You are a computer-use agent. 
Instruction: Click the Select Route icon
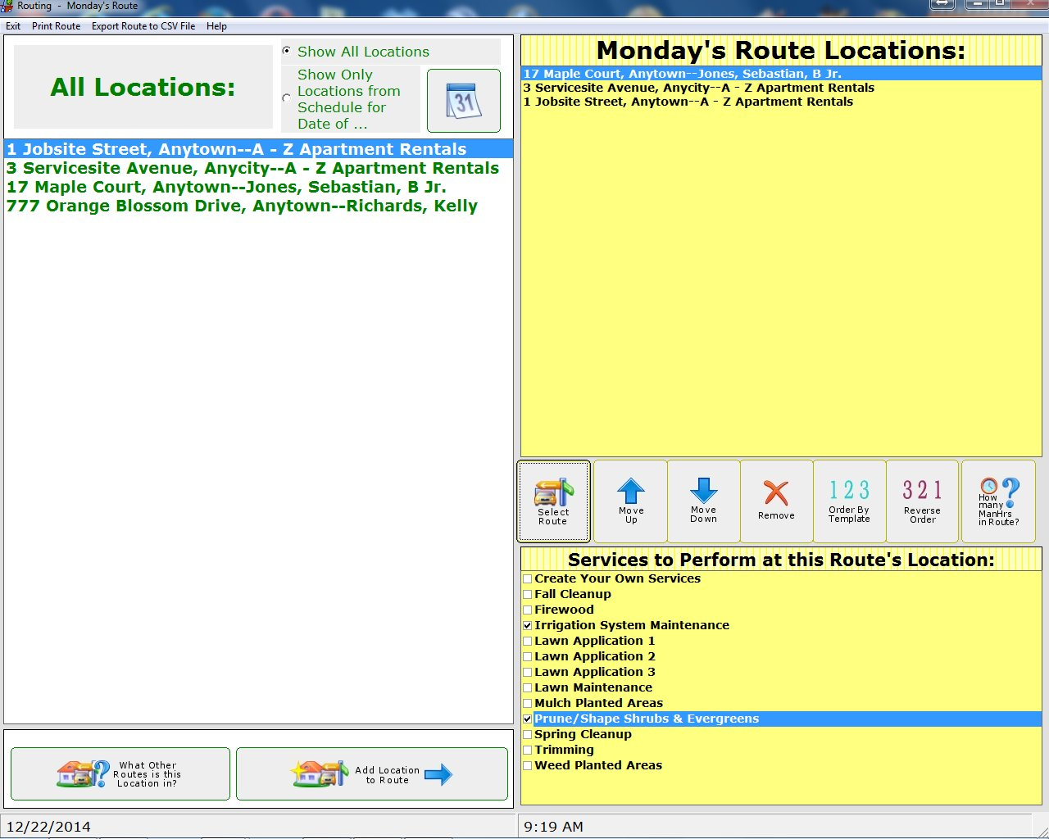tap(553, 500)
